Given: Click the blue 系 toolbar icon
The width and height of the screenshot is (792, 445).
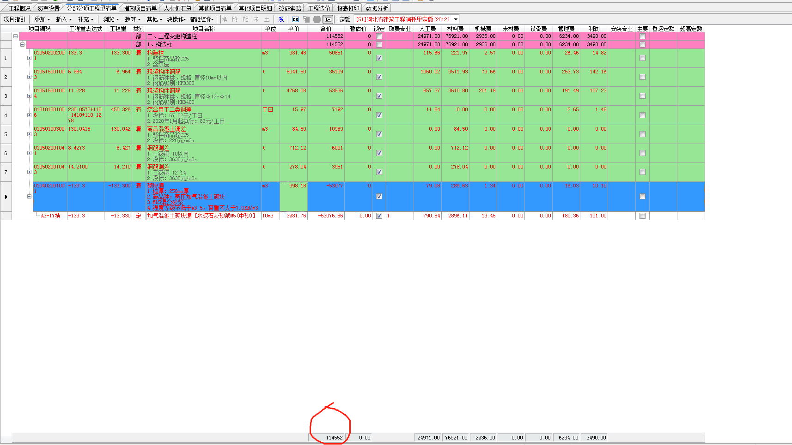Looking at the screenshot, I should coord(281,19).
